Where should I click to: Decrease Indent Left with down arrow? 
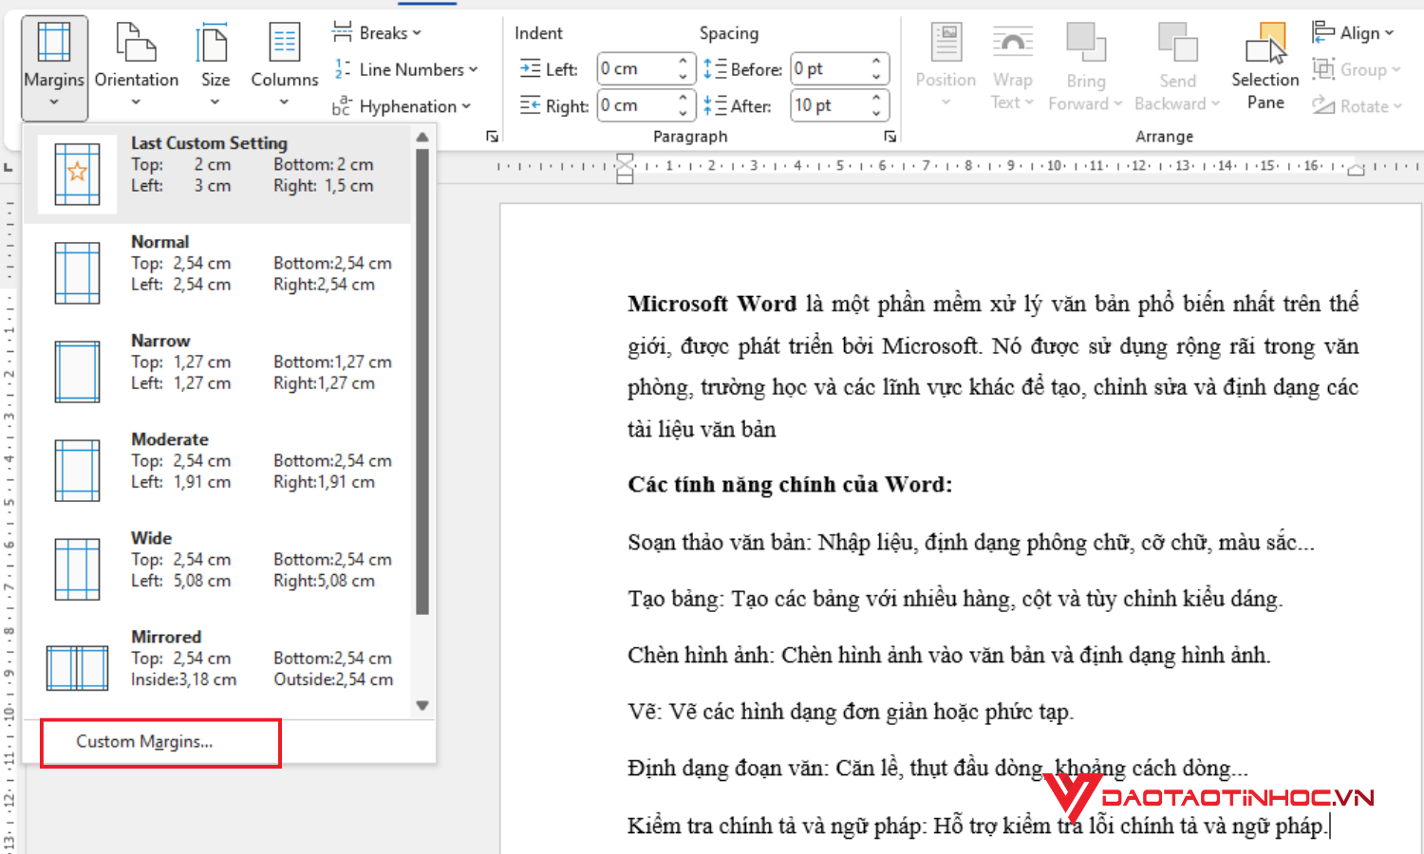(684, 76)
